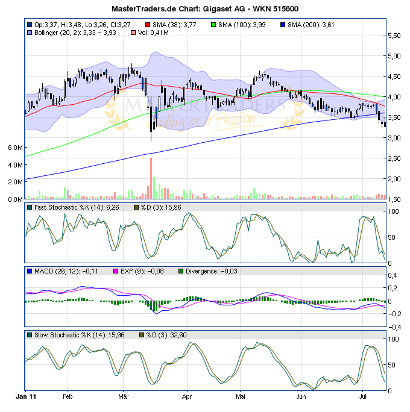
Task: Click the lavender Bollinger legend swatch
Action: pyautogui.click(x=30, y=33)
